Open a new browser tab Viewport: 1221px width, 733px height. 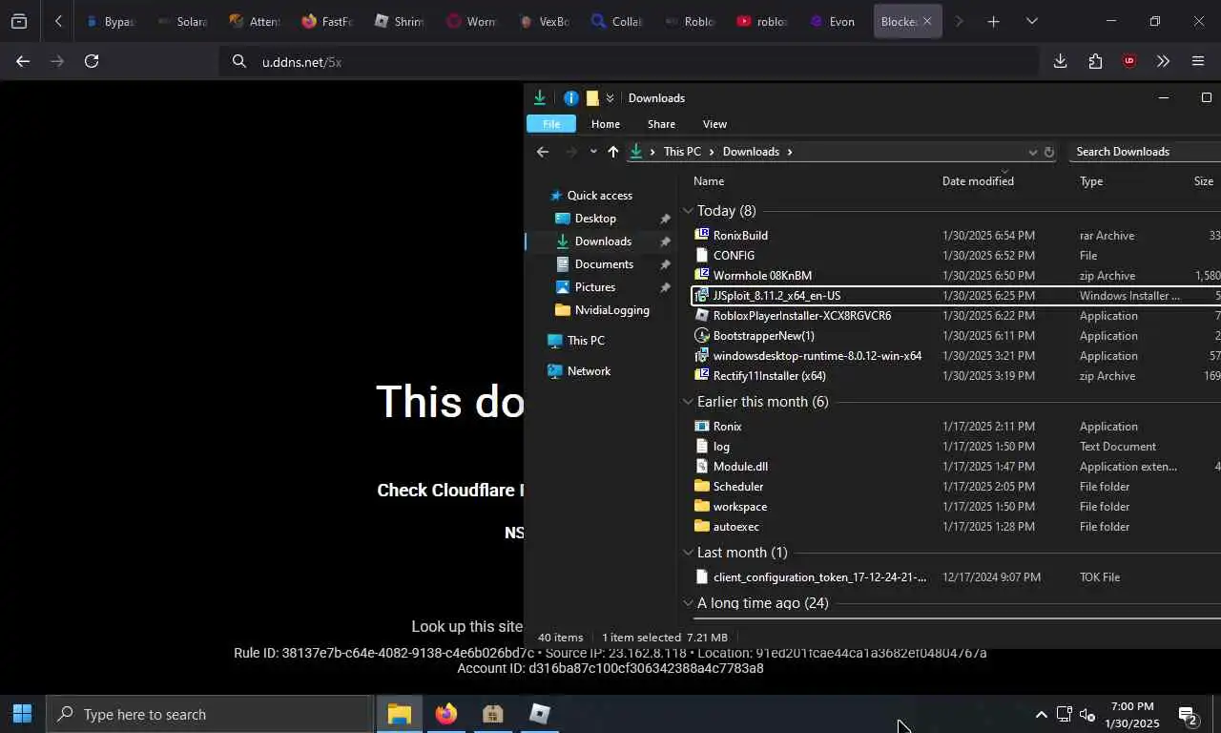pos(993,21)
